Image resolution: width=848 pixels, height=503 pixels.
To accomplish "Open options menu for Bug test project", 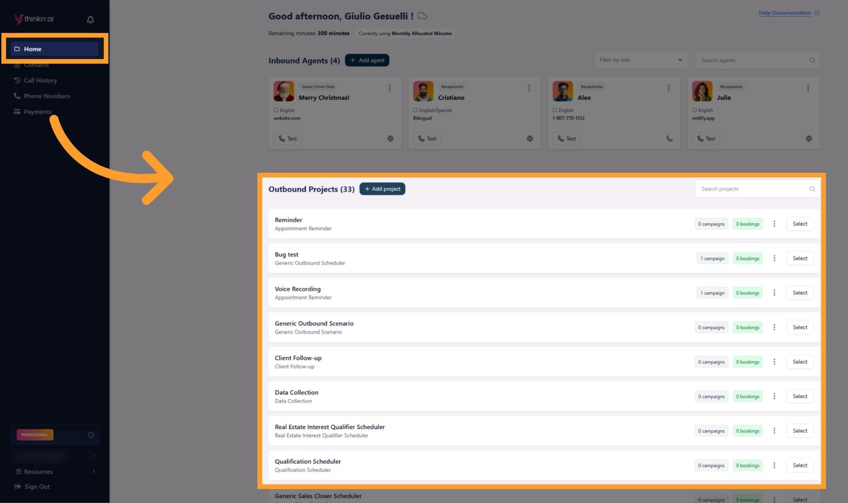I will coord(774,258).
